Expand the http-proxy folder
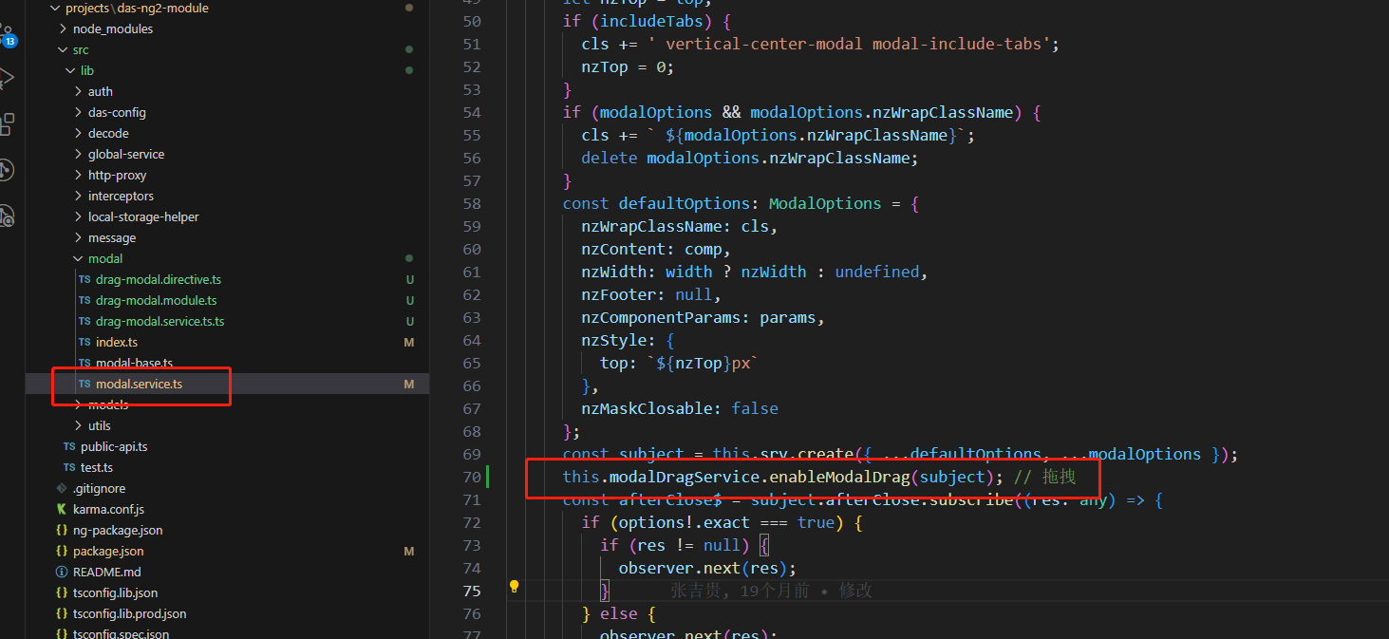This screenshot has height=639, width=1389. click(78, 175)
